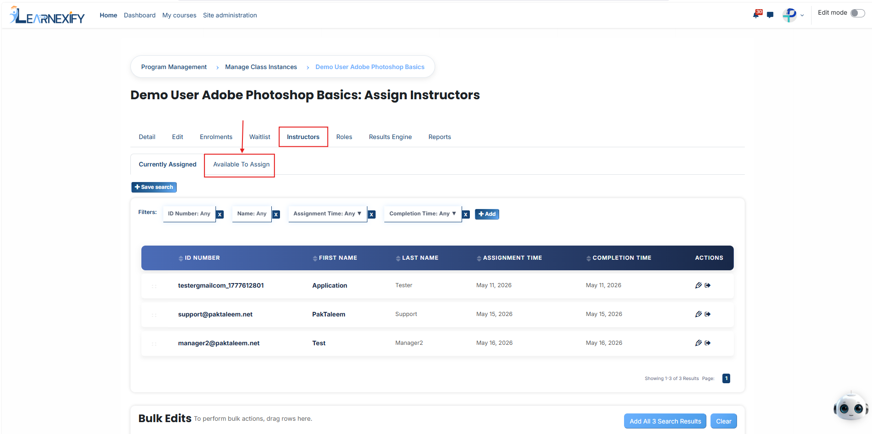Remove the Name filter
872x434 pixels.
coord(276,214)
